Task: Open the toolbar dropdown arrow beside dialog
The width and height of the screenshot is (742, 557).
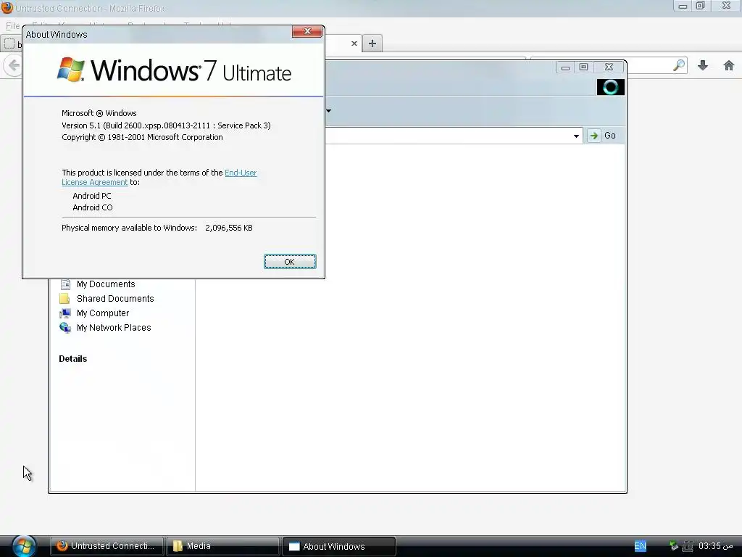Action: tap(328, 111)
